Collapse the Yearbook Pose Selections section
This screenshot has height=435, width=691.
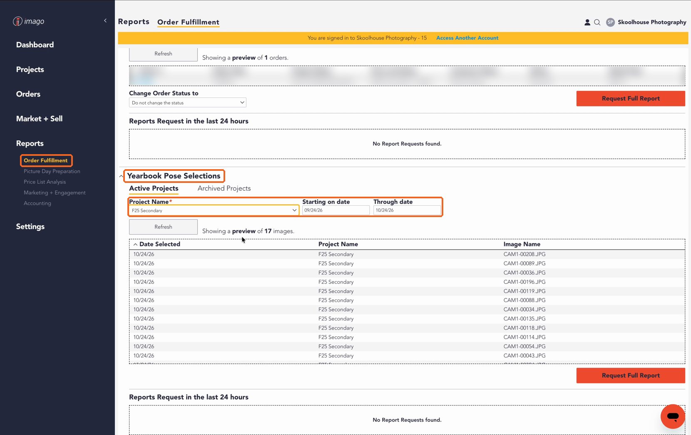pos(121,176)
